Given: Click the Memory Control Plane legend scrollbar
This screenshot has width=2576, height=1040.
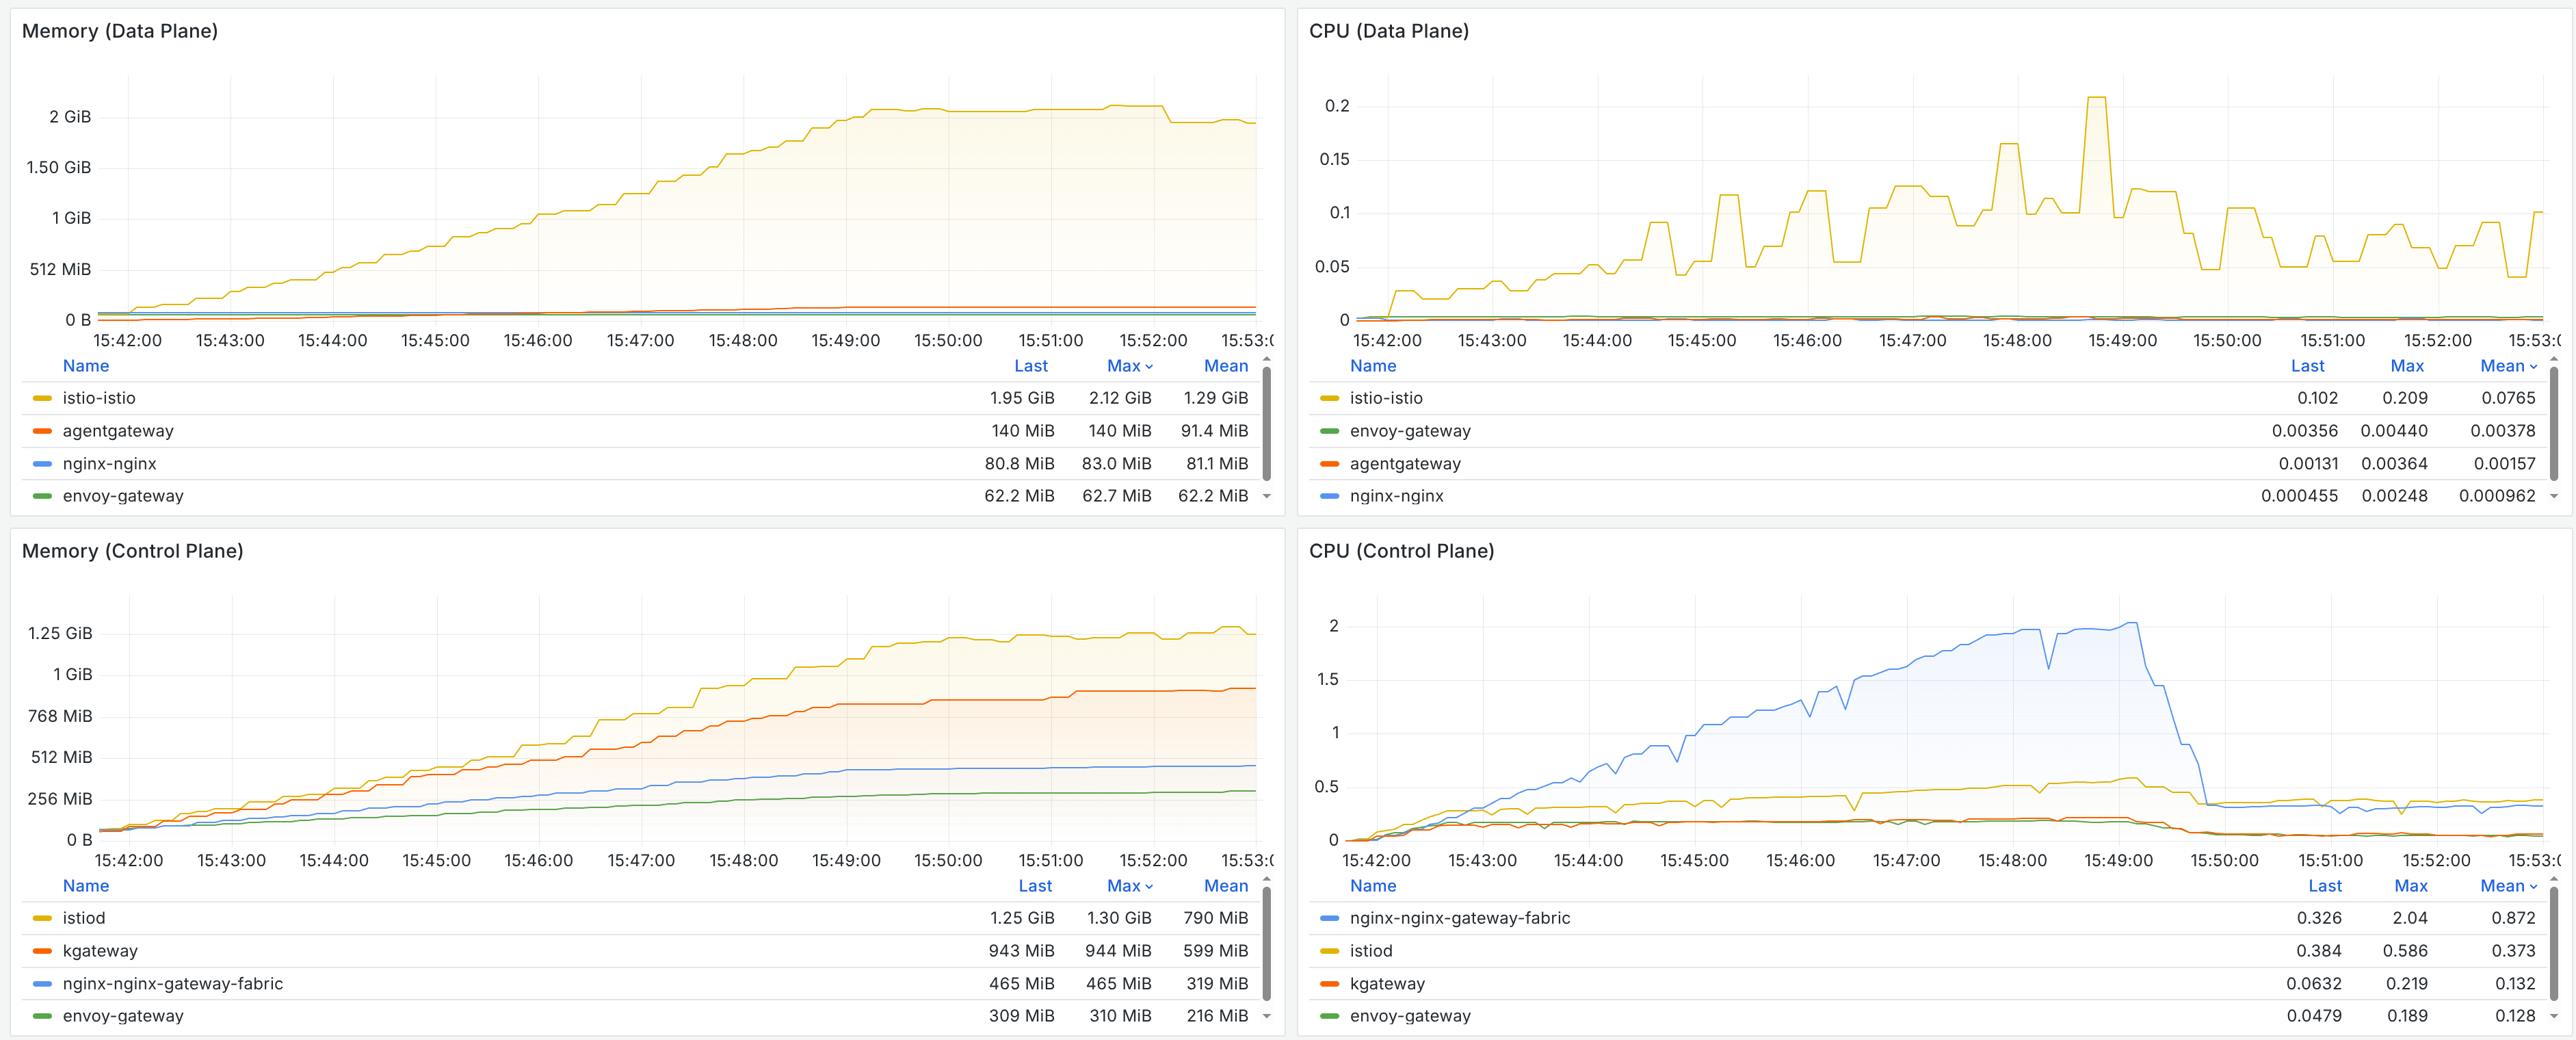Looking at the screenshot, I should click(x=1266, y=944).
